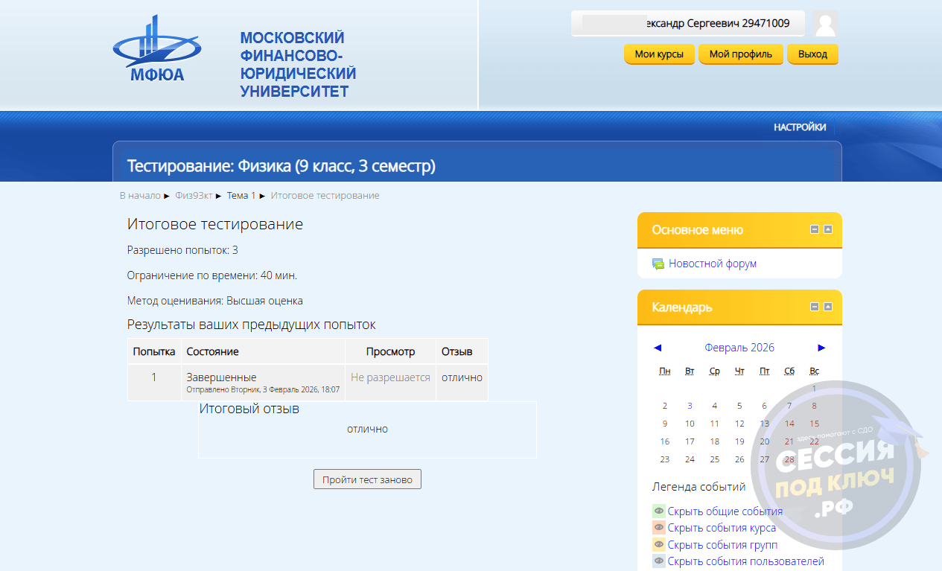
Task: Hide general events via eye icon
Action: [659, 511]
